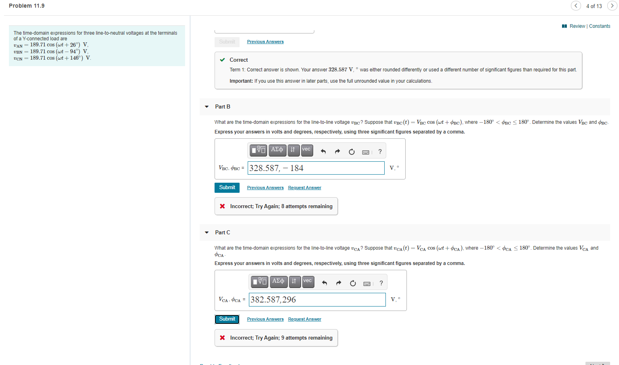Go to next problem arrow
The height and width of the screenshot is (365, 619).
(x=612, y=6)
